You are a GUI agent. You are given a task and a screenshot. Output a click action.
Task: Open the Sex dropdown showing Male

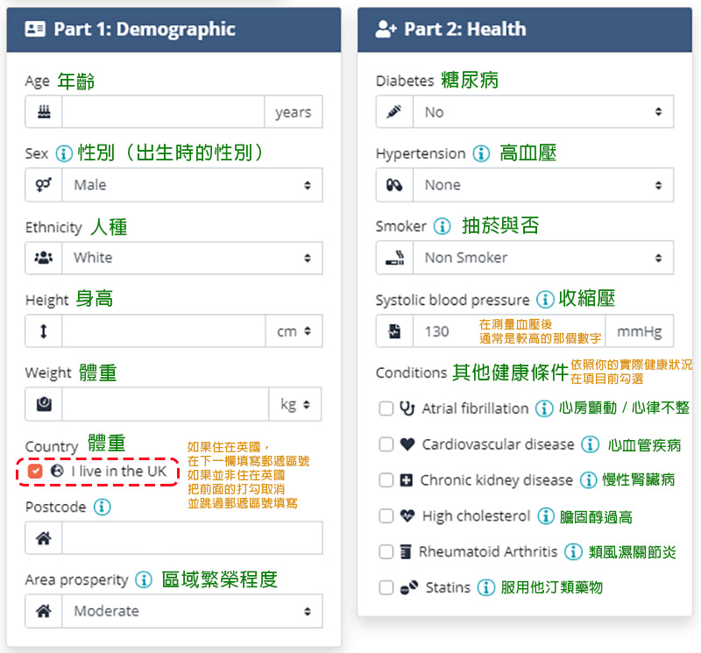[x=192, y=185]
